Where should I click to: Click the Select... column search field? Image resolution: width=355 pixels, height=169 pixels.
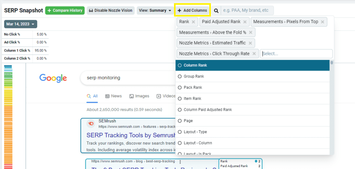click(296, 54)
